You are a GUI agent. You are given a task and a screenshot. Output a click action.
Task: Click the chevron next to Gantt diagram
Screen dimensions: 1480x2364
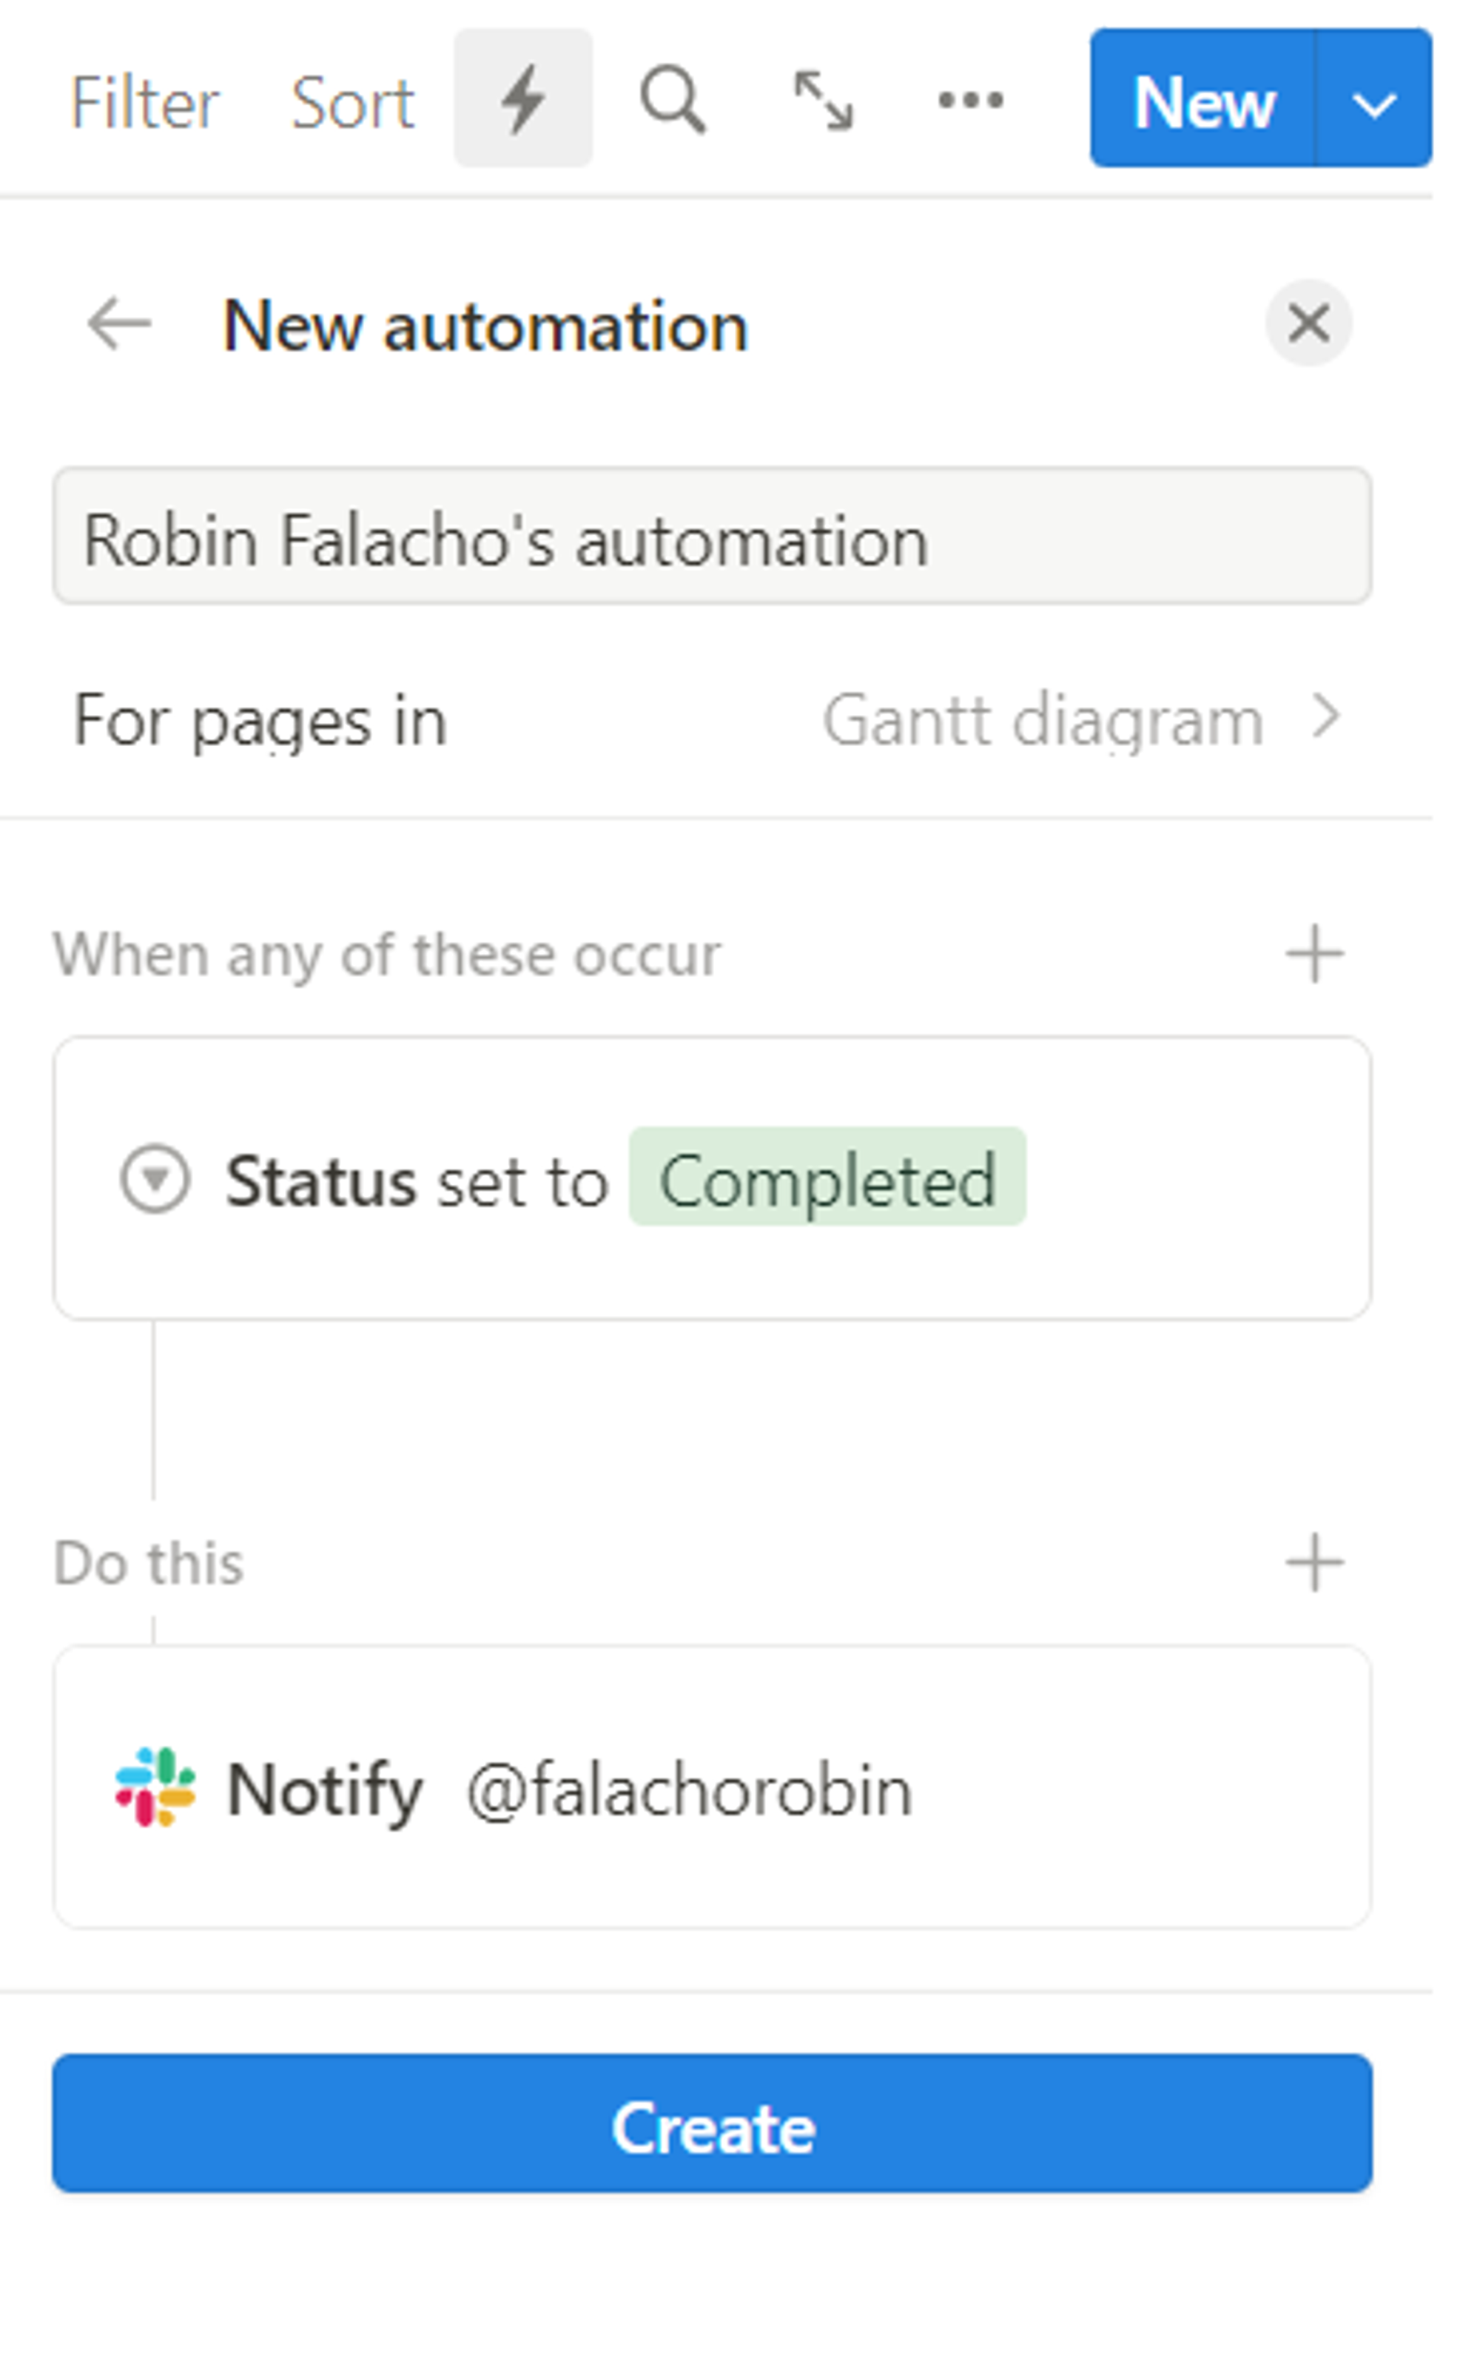1326,717
